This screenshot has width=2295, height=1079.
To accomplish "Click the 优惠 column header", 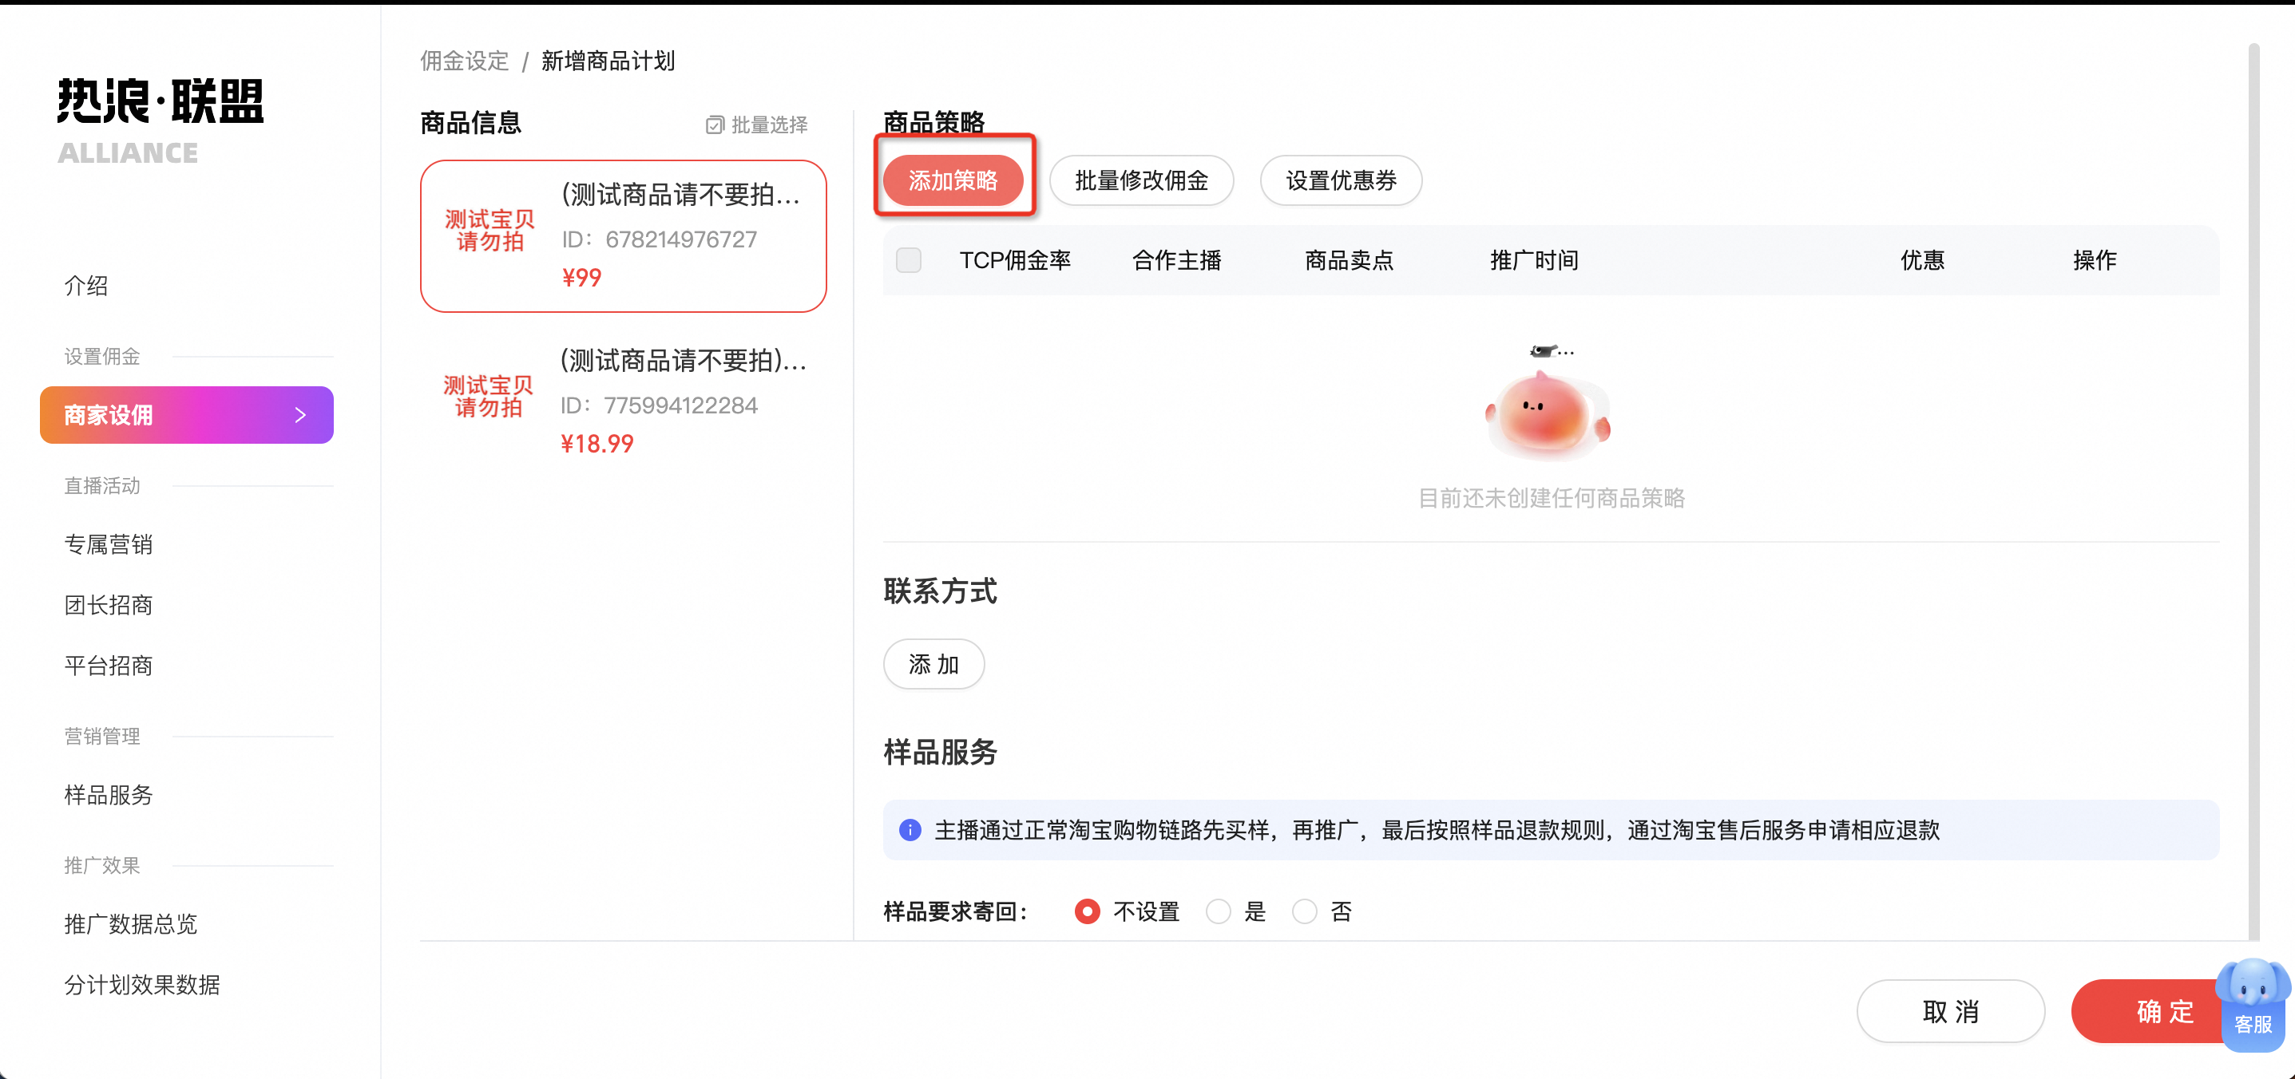I will [1923, 260].
